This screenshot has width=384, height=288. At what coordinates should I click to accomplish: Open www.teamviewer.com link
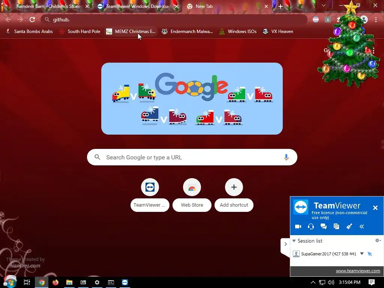(x=358, y=271)
